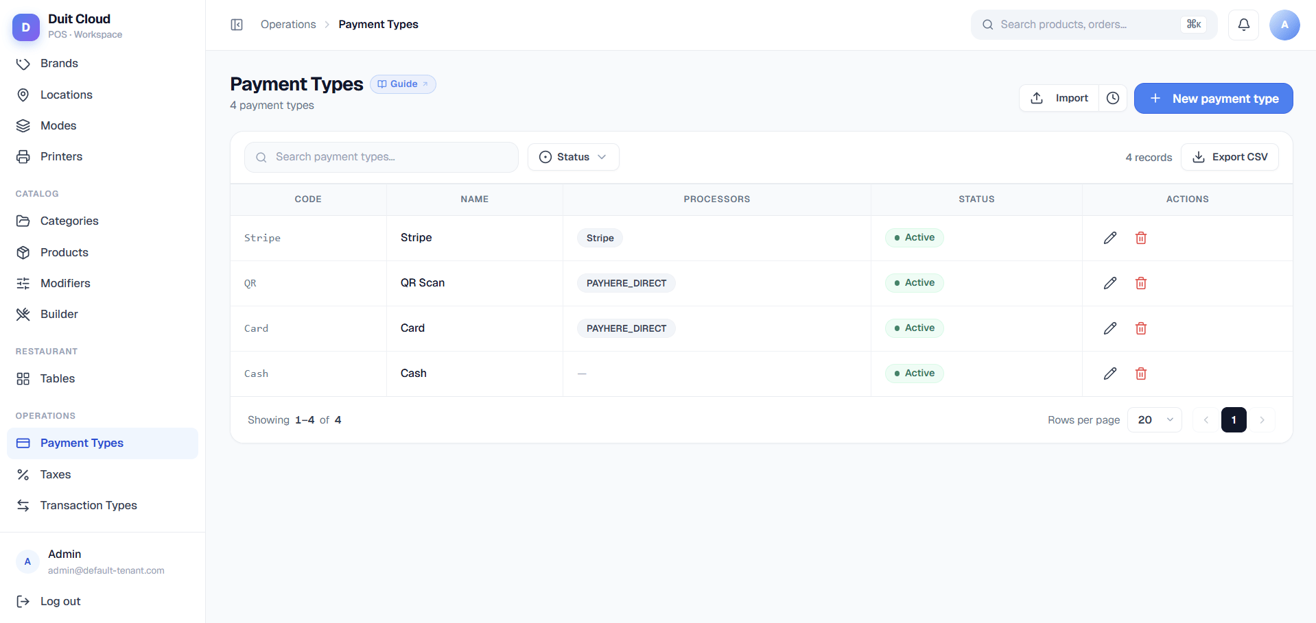Screen dimensions: 1316x623
Task: Change rows per page dropdown
Action: click(1155, 420)
